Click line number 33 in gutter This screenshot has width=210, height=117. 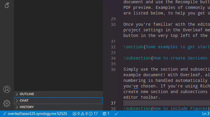point(113,53)
